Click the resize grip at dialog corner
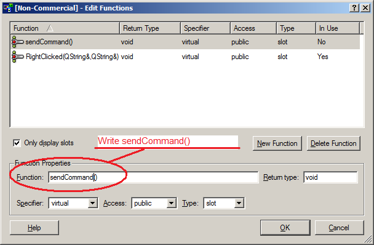Image resolution: width=374 pixels, height=245 pixels. 368,239
